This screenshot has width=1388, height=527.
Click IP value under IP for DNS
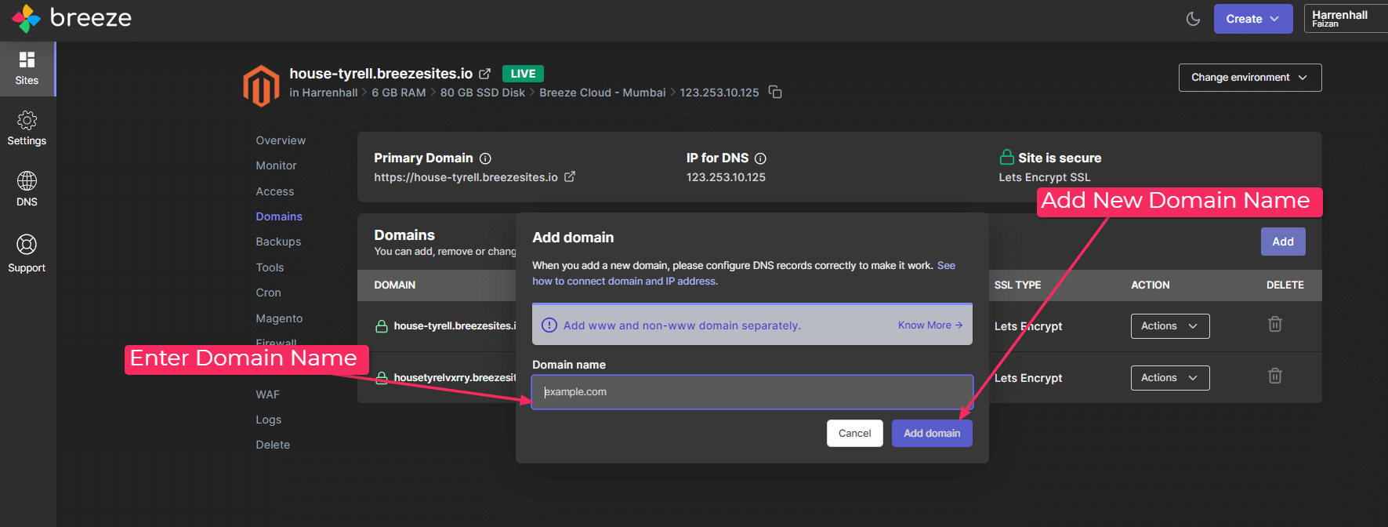click(x=726, y=177)
